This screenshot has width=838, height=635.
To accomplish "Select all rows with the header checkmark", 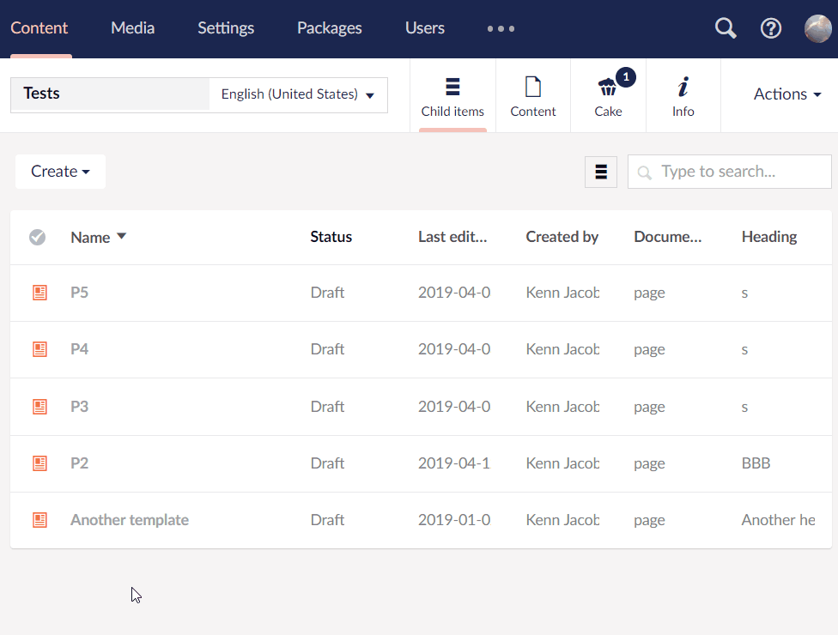I will (x=37, y=237).
